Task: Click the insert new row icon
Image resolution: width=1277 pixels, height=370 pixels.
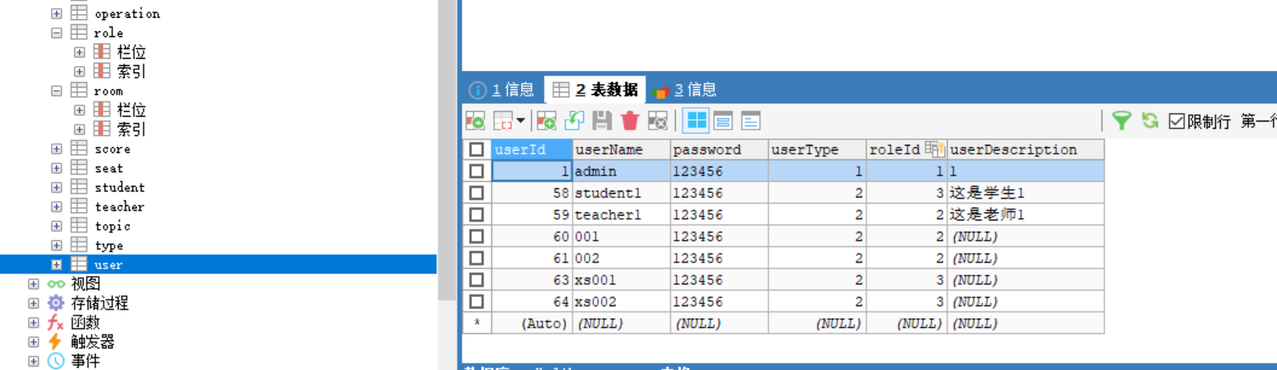Action: (x=546, y=121)
